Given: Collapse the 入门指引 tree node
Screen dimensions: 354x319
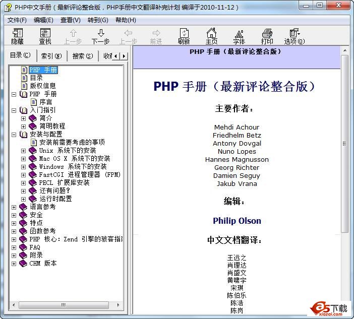Looking at the screenshot, I should [x=14, y=110].
